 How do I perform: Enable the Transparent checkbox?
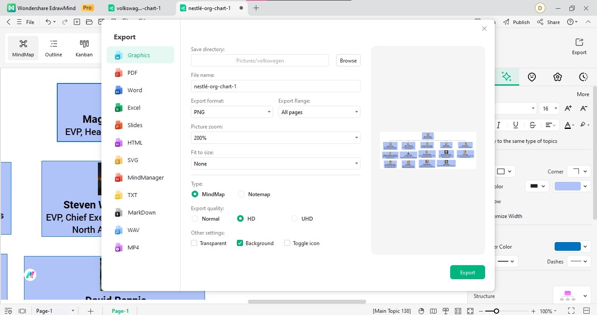pos(194,243)
